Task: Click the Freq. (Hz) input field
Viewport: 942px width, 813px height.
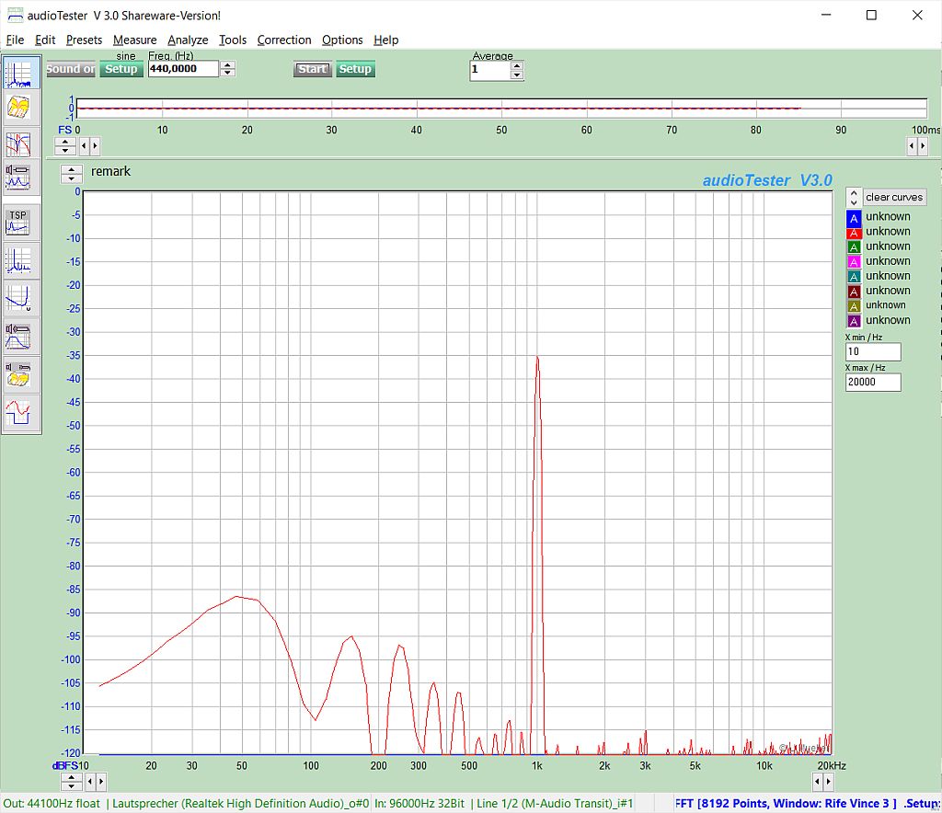Action: [183, 68]
